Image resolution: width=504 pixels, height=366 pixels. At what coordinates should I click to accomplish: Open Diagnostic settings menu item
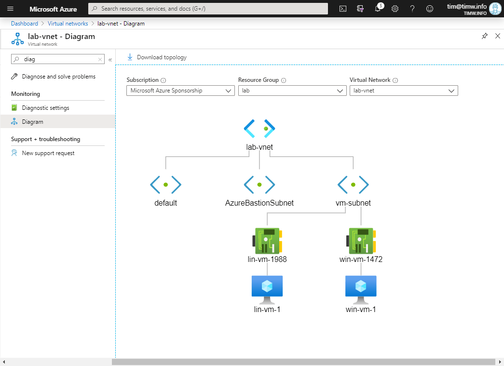pyautogui.click(x=45, y=108)
